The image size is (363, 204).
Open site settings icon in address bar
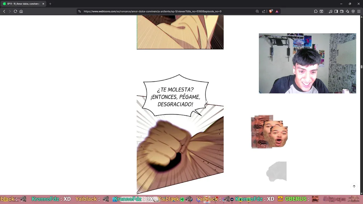pyautogui.click(x=79, y=11)
